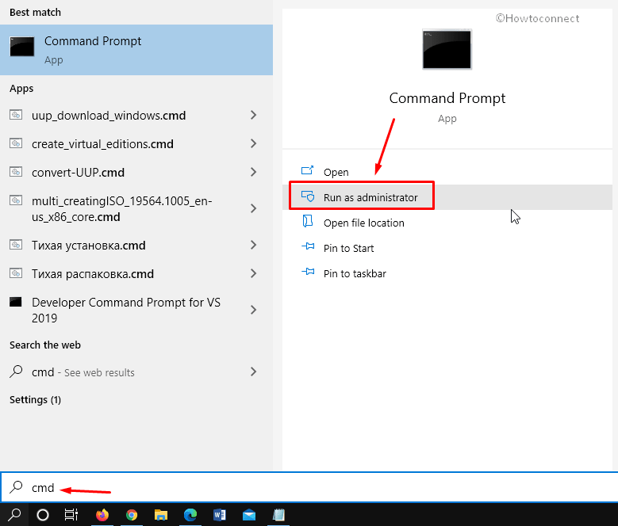Screen dimensions: 618x526
Task: Select the convert-UUP.cmd file icon
Action: pos(16,172)
